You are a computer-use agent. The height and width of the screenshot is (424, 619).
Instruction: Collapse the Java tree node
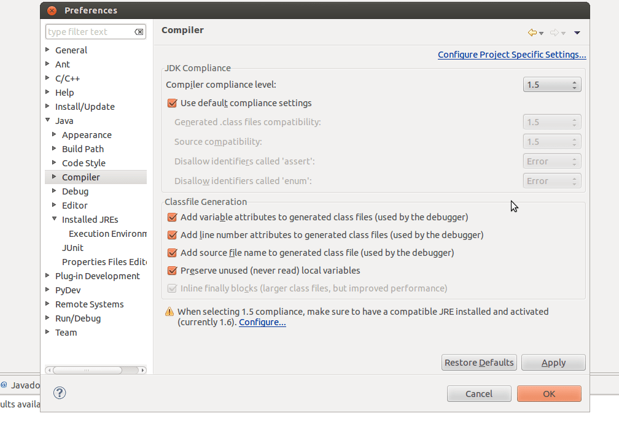tap(47, 120)
